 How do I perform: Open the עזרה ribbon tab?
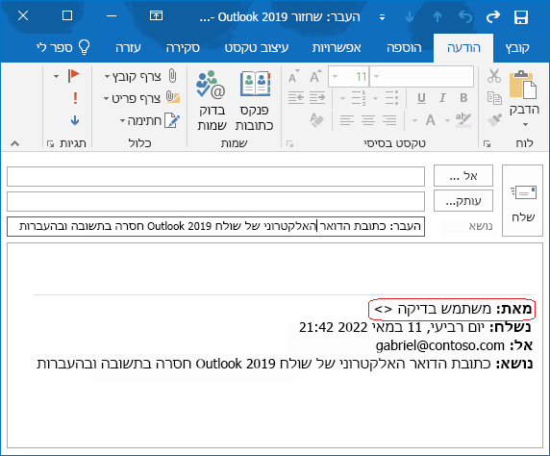pos(128,48)
